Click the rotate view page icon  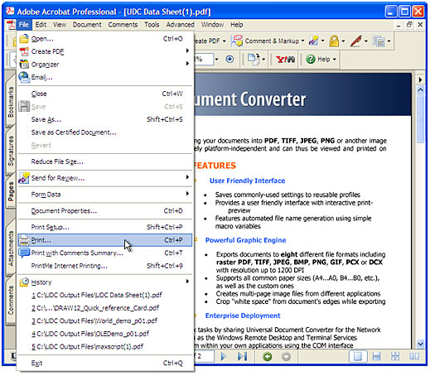(254, 59)
